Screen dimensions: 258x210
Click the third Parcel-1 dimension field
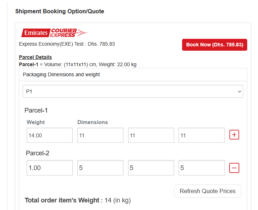pos(202,135)
